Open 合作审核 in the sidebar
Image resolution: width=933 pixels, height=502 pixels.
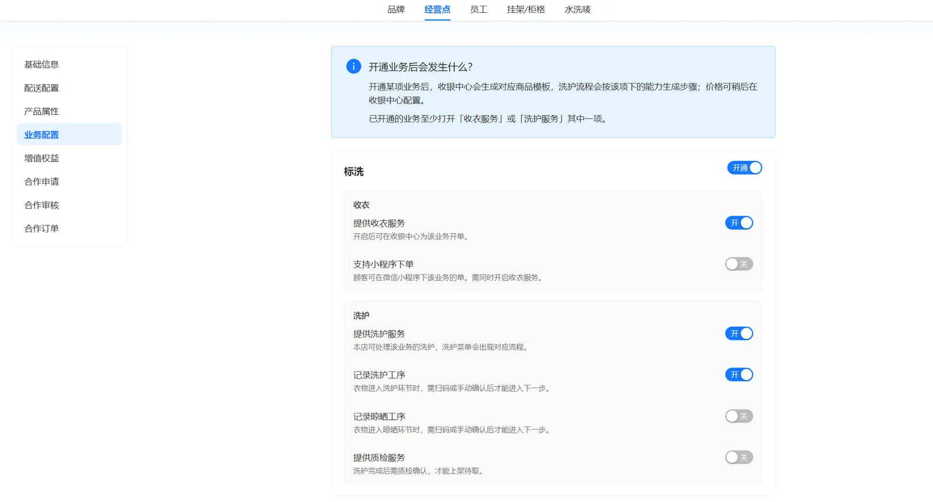69,205
